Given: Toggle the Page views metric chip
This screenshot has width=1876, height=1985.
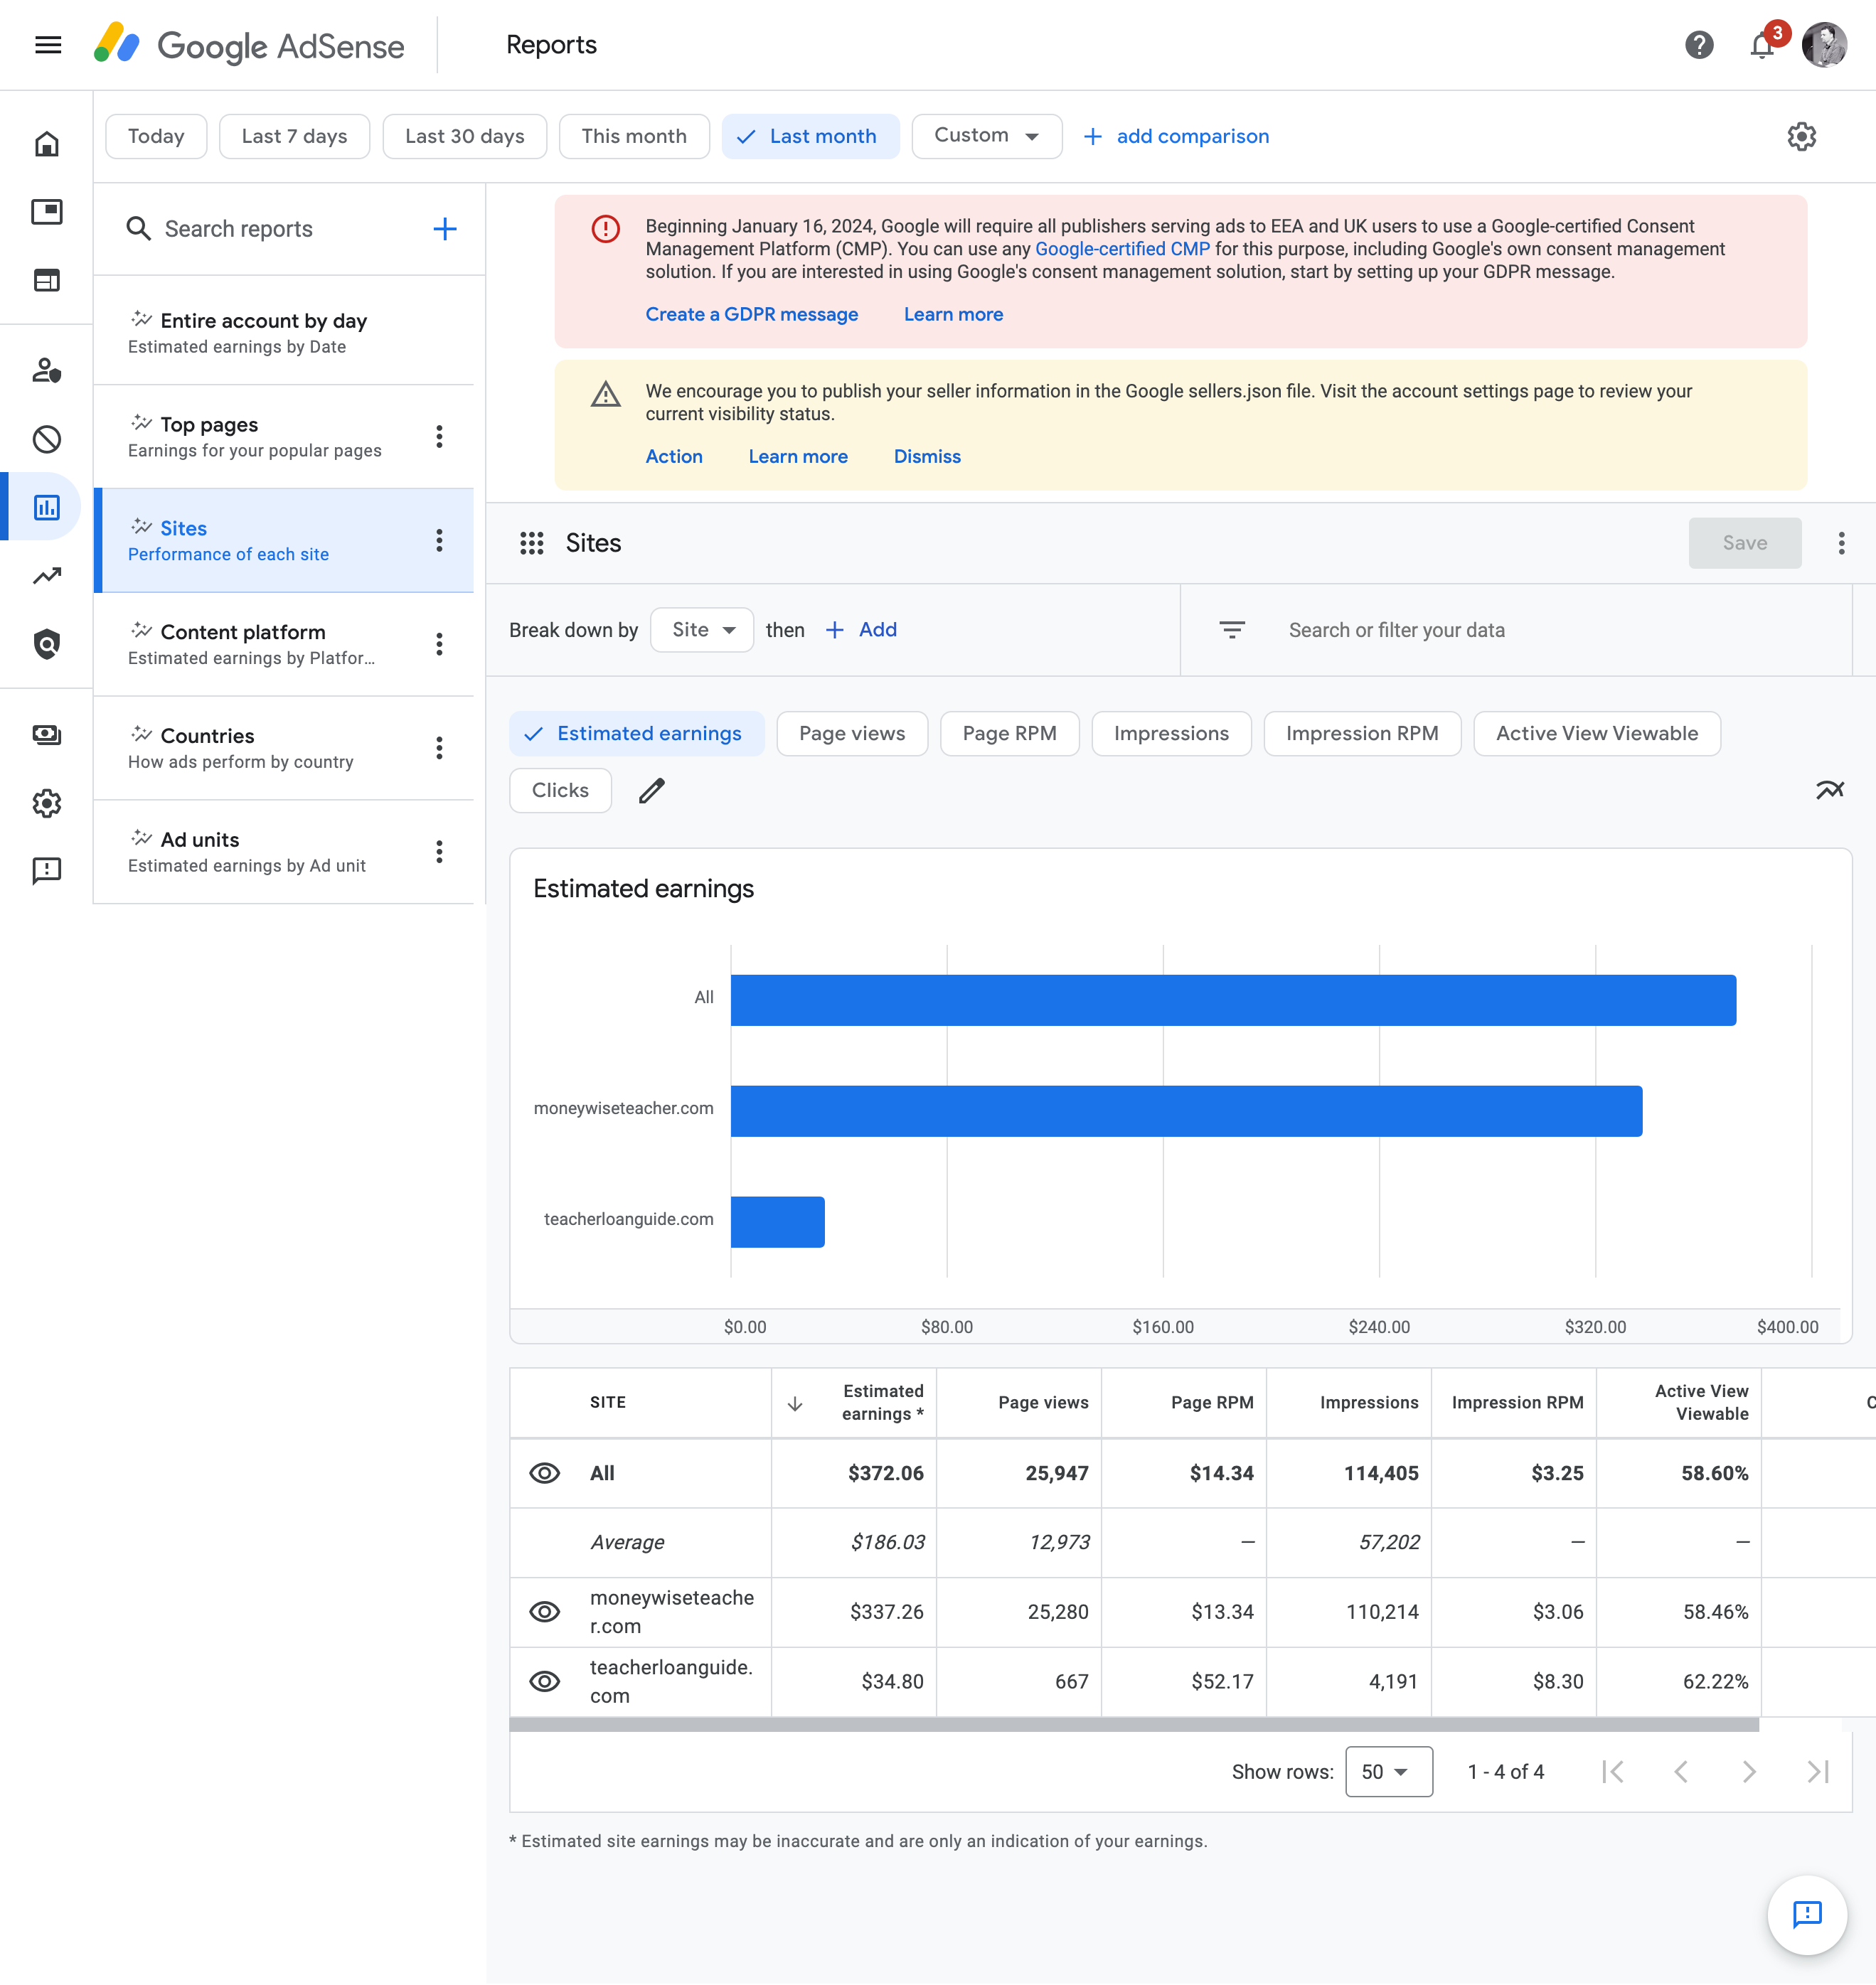Looking at the screenshot, I should point(852,734).
